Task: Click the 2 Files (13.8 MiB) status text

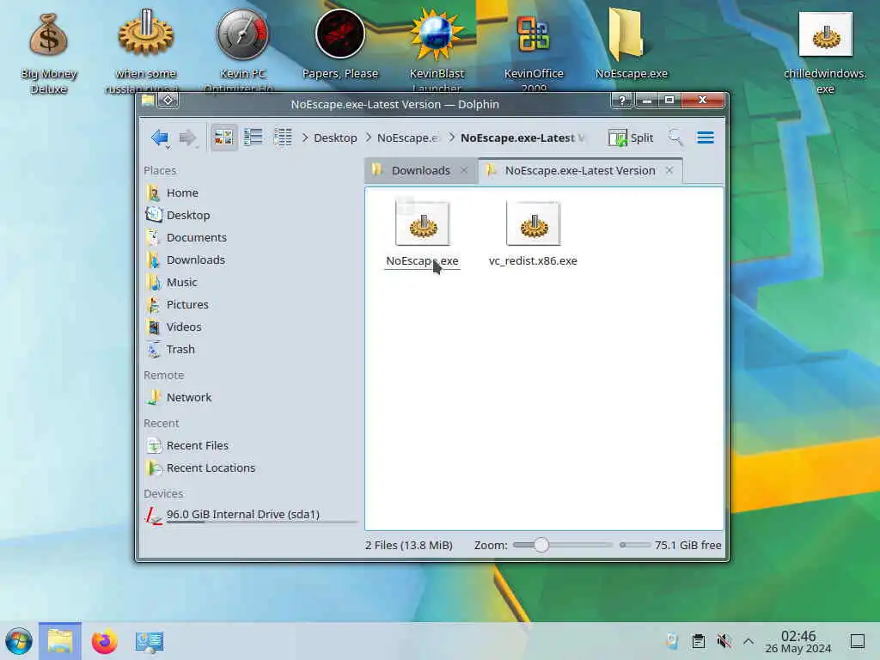Action: 408,546
